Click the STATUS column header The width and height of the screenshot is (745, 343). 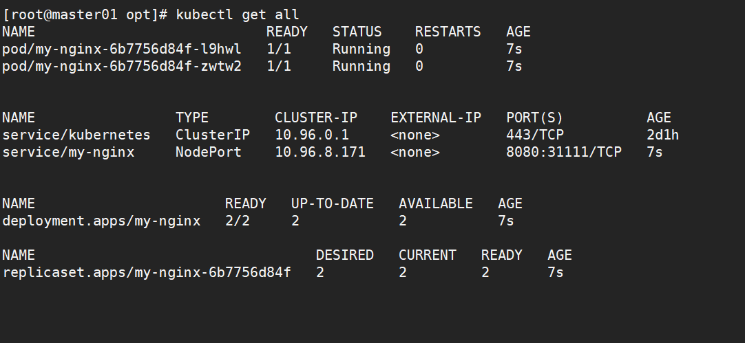(x=357, y=32)
